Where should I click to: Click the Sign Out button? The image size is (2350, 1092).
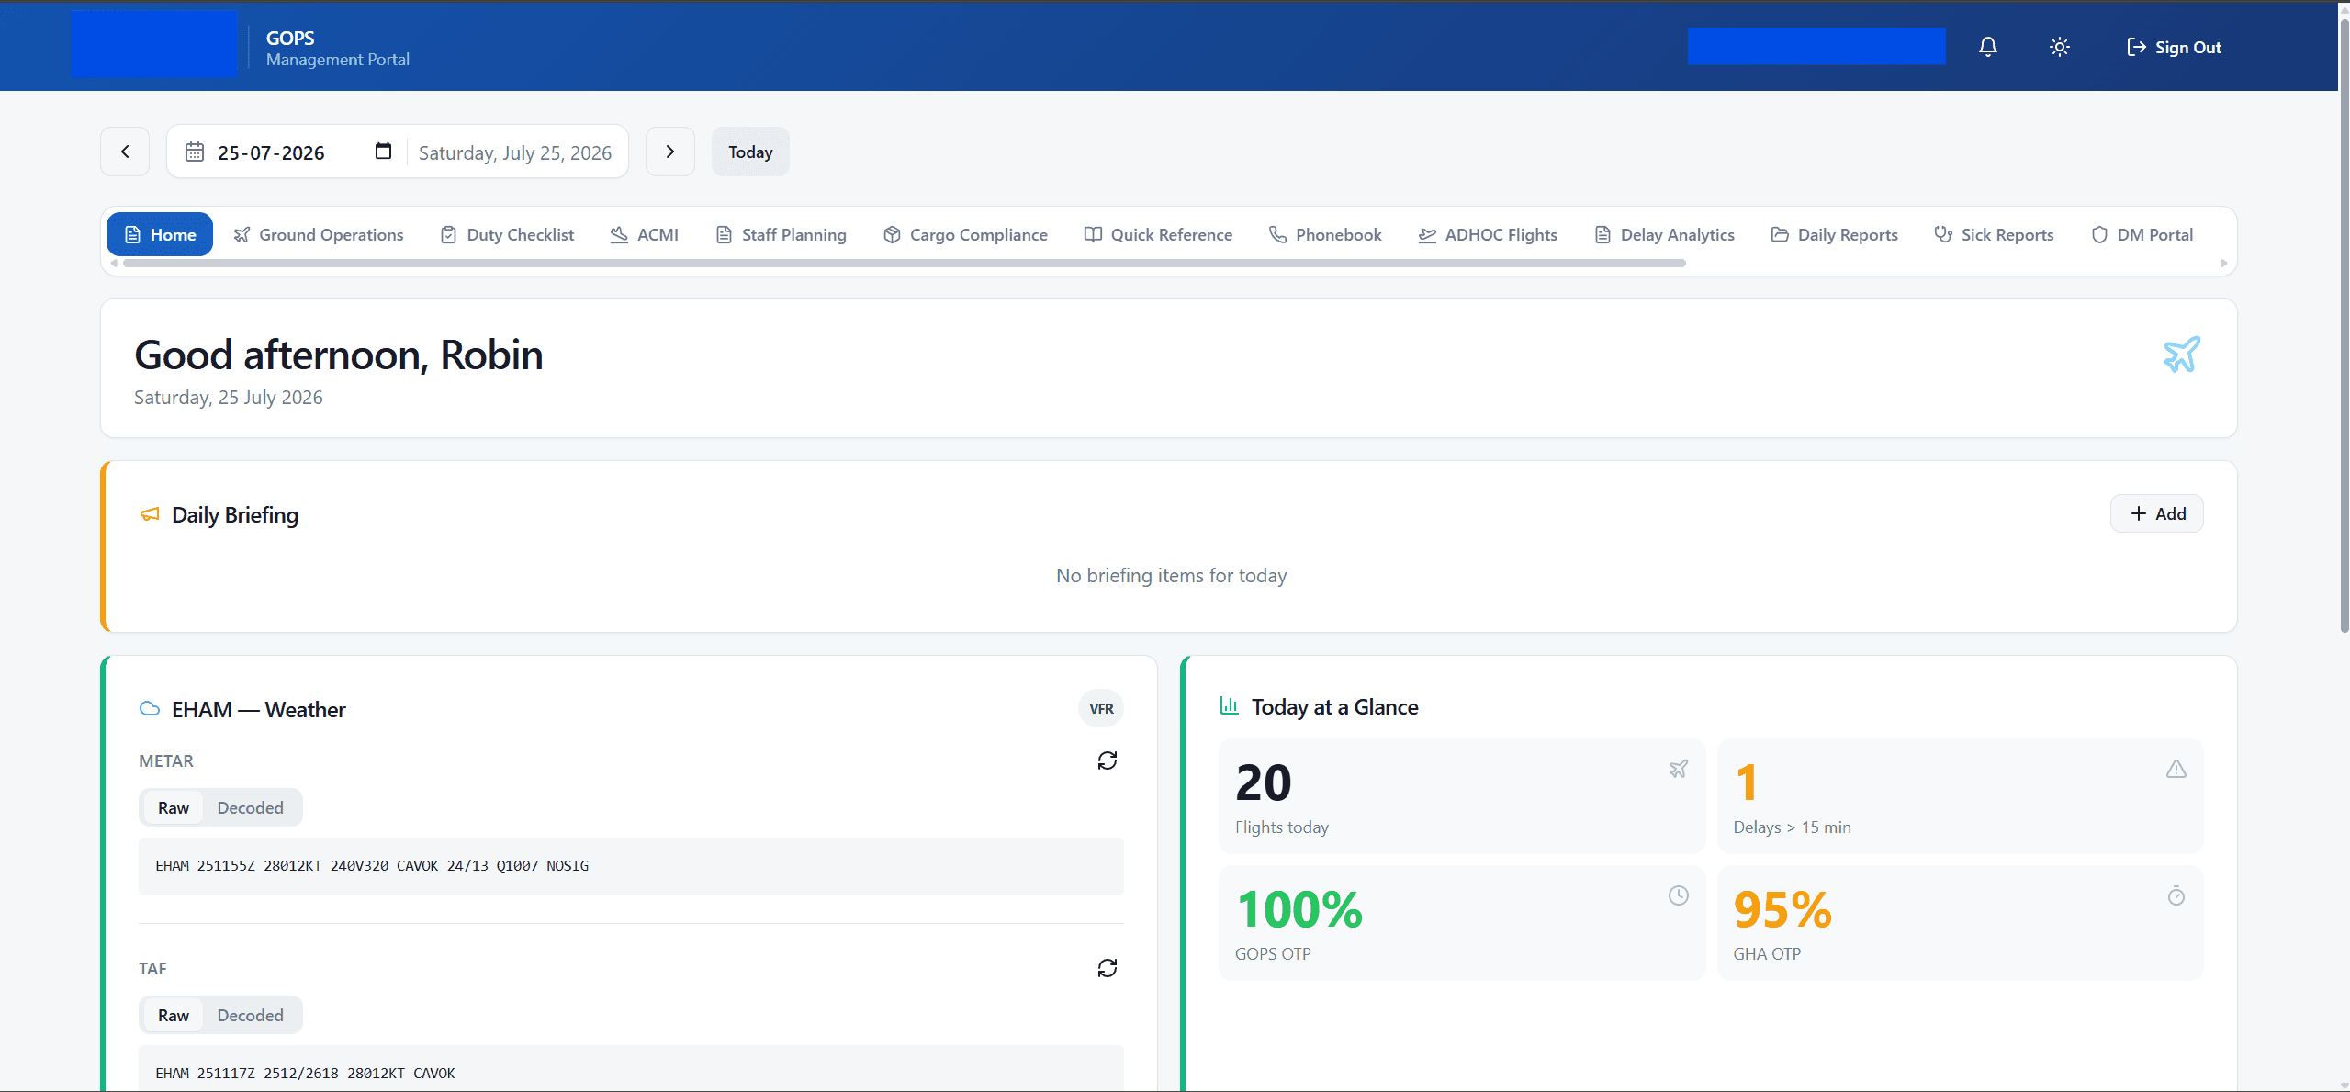(2174, 47)
